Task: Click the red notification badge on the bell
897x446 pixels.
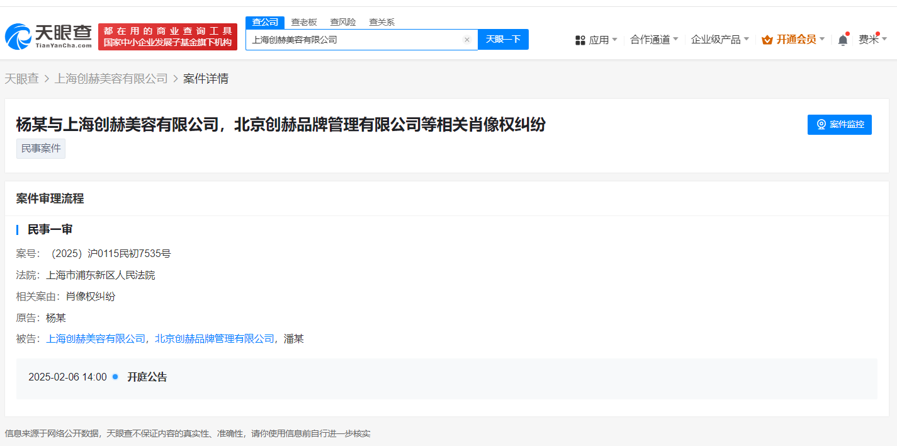Action: 848,33
